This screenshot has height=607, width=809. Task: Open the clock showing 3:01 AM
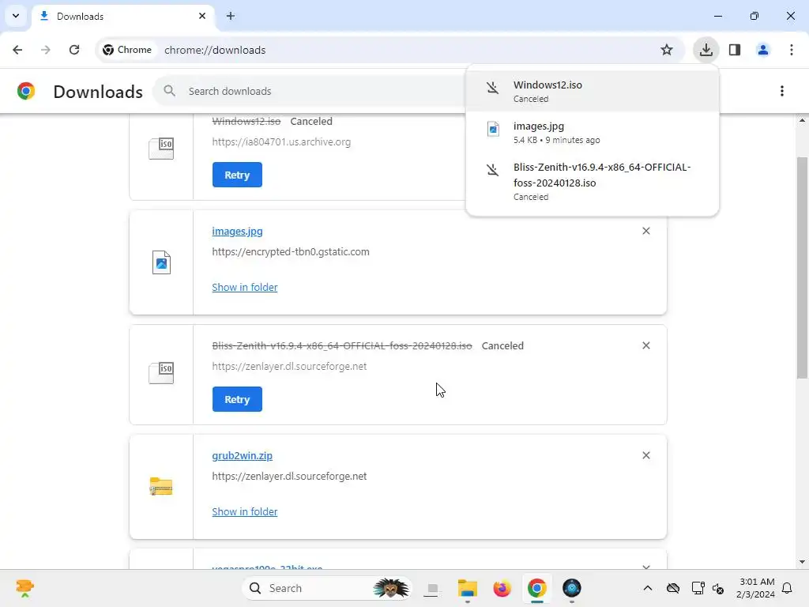click(756, 588)
